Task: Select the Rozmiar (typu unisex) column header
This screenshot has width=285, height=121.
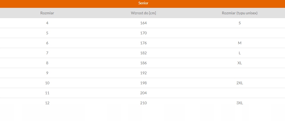Action: [240, 13]
